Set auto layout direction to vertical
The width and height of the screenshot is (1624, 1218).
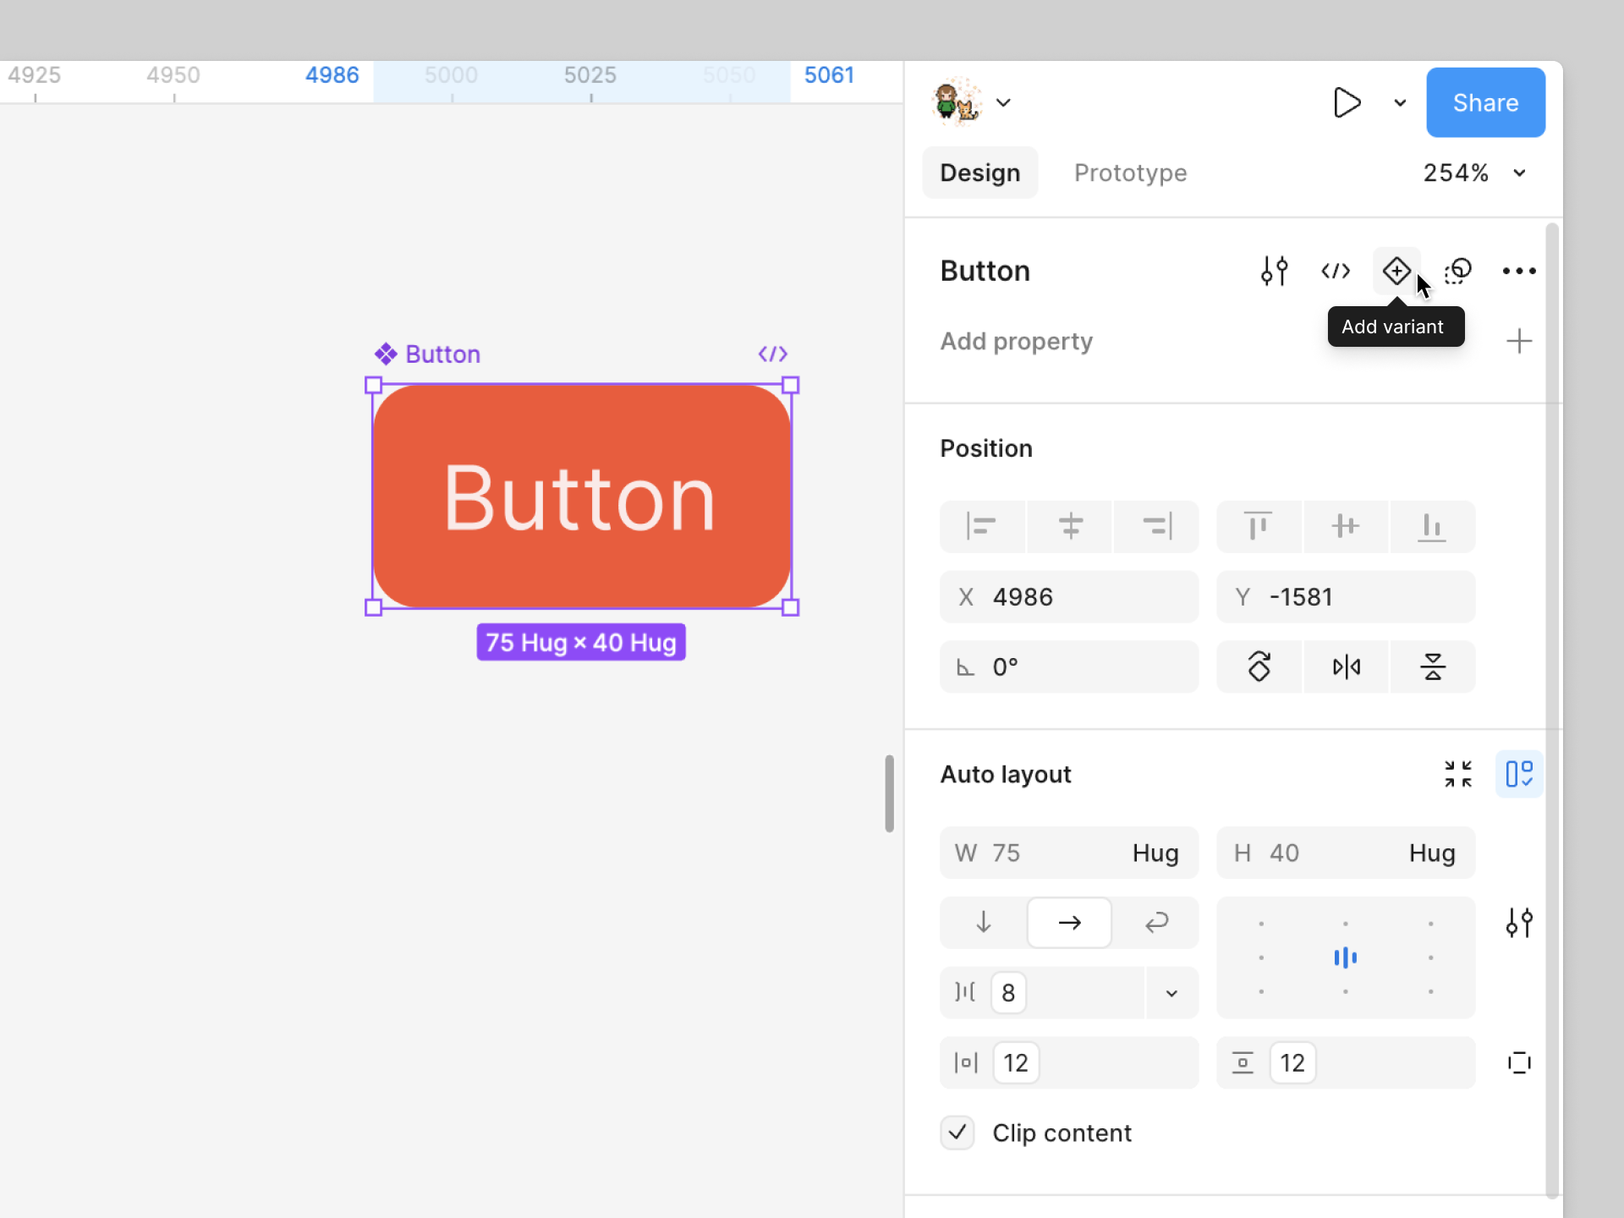tap(983, 923)
